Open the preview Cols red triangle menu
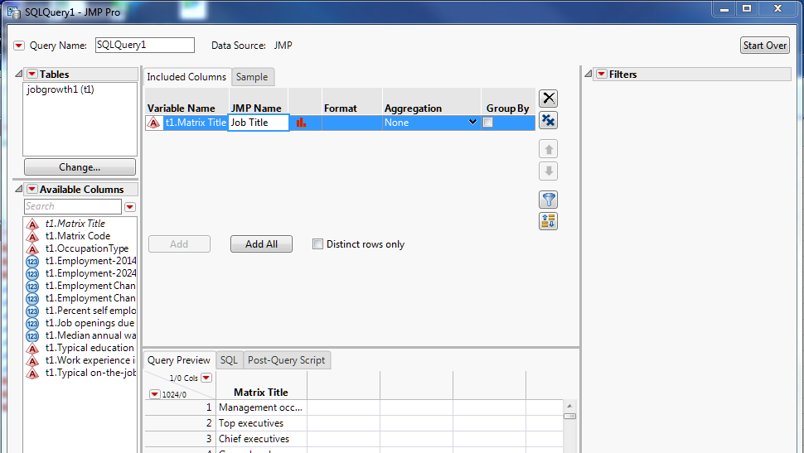This screenshot has height=453, width=804. [x=206, y=378]
